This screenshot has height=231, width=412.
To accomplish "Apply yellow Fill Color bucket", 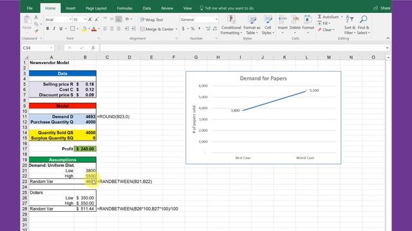I will pyautogui.click(x=84, y=29).
